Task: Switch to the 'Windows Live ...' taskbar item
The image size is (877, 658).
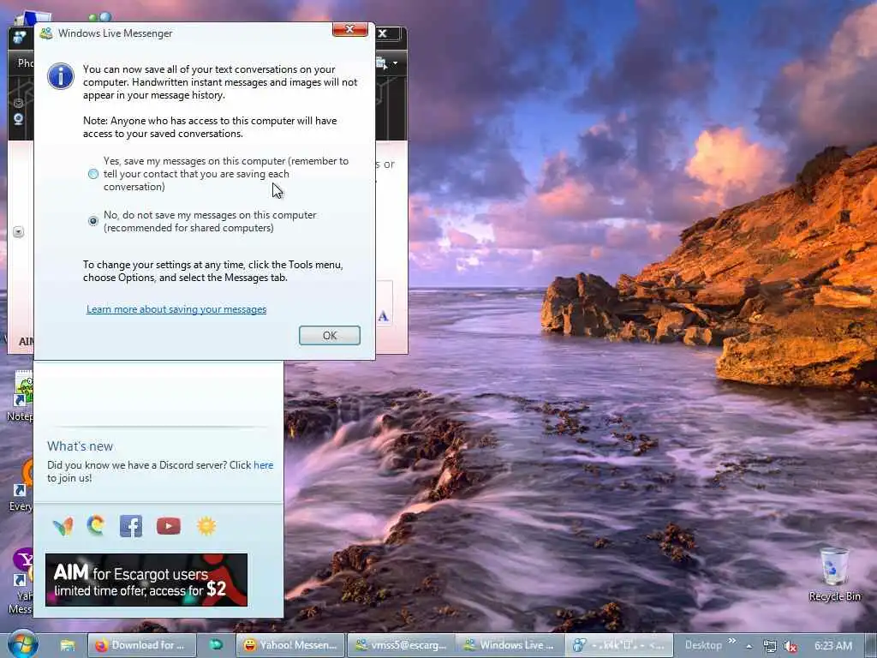Action: [x=510, y=645]
